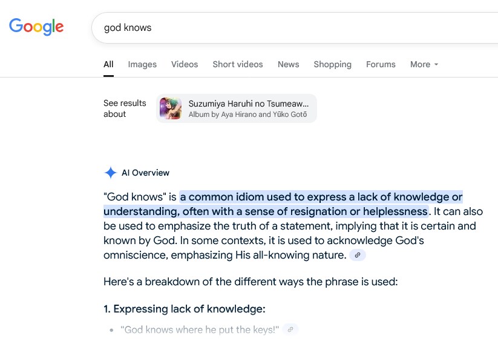Open source link icon after omniscience paragraph

tap(358, 255)
